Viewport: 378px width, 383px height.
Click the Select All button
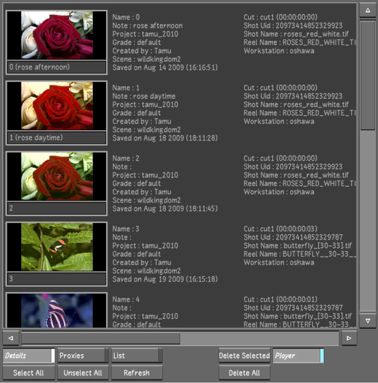[x=29, y=373]
